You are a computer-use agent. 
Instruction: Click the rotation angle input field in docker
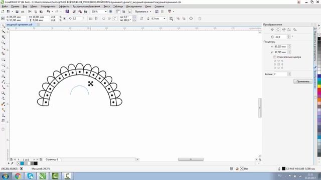pos(281,37)
